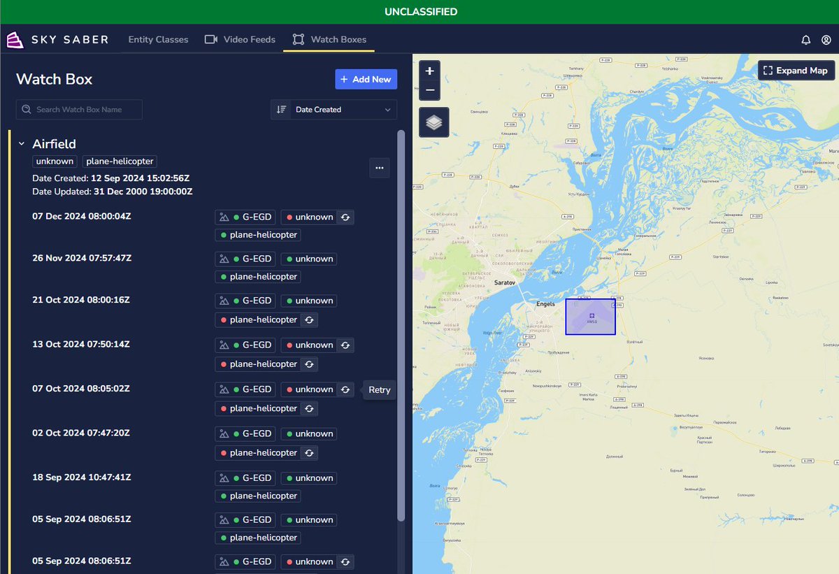
Task: Click the Airfield watch box title
Action: tap(55, 144)
